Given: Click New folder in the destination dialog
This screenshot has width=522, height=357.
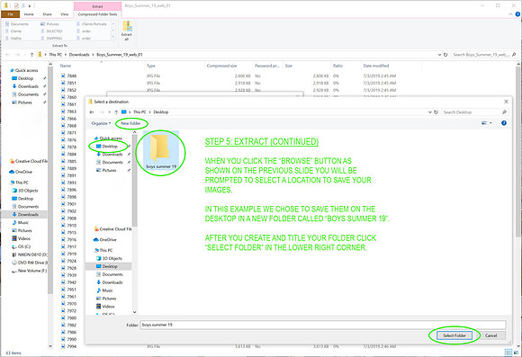Looking at the screenshot, I should (x=130, y=123).
